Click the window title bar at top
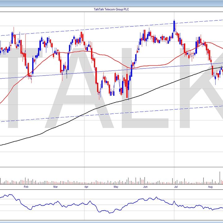Viewport: 223px width, 223px height. pyautogui.click(x=111, y=3)
